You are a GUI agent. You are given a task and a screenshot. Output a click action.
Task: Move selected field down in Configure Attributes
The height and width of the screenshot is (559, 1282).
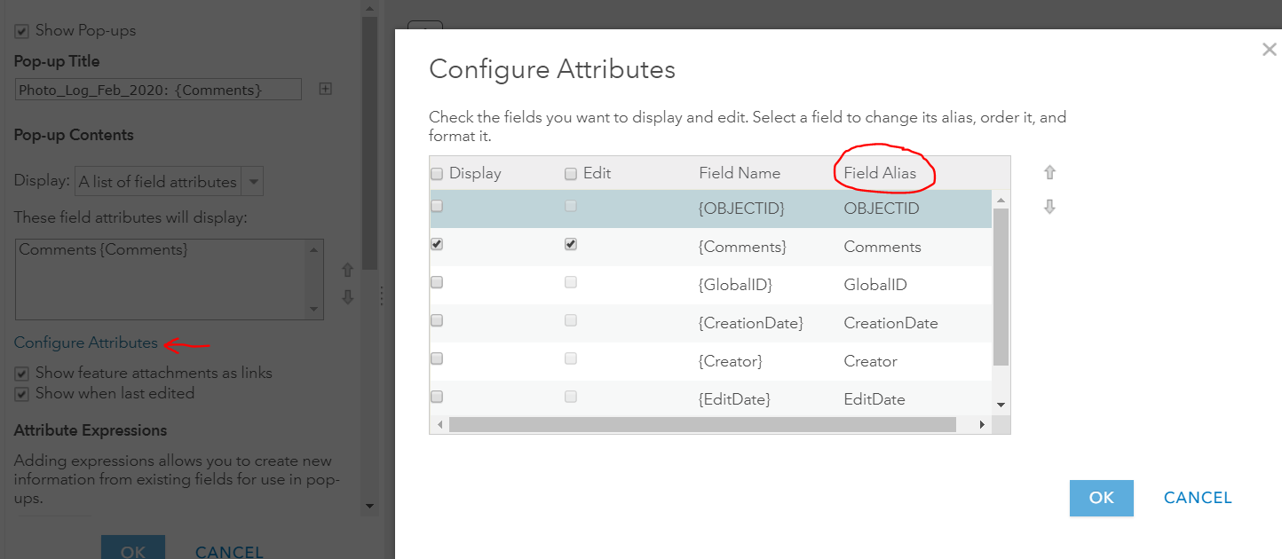point(1049,207)
